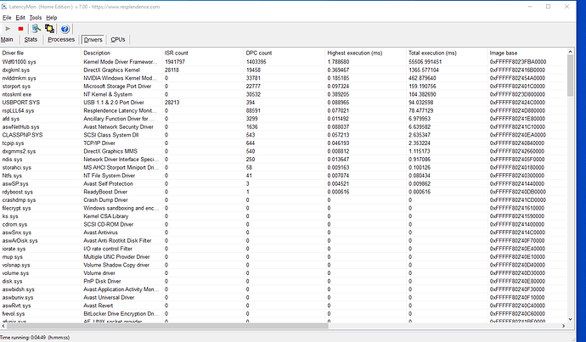
Task: Click vertical scrollbar up arrow
Action: pyautogui.click(x=571, y=52)
